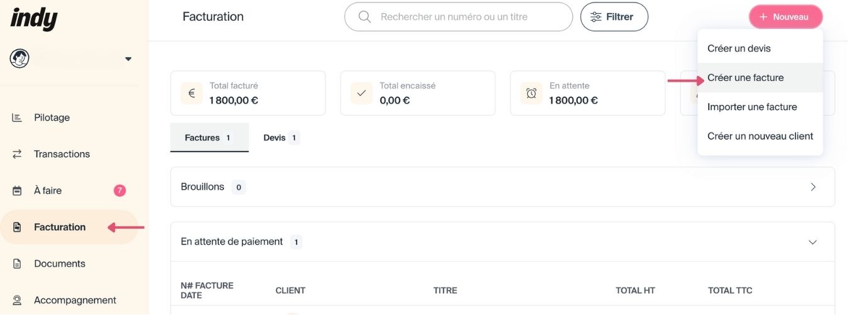Click the pink Nouveau button

coord(785,17)
